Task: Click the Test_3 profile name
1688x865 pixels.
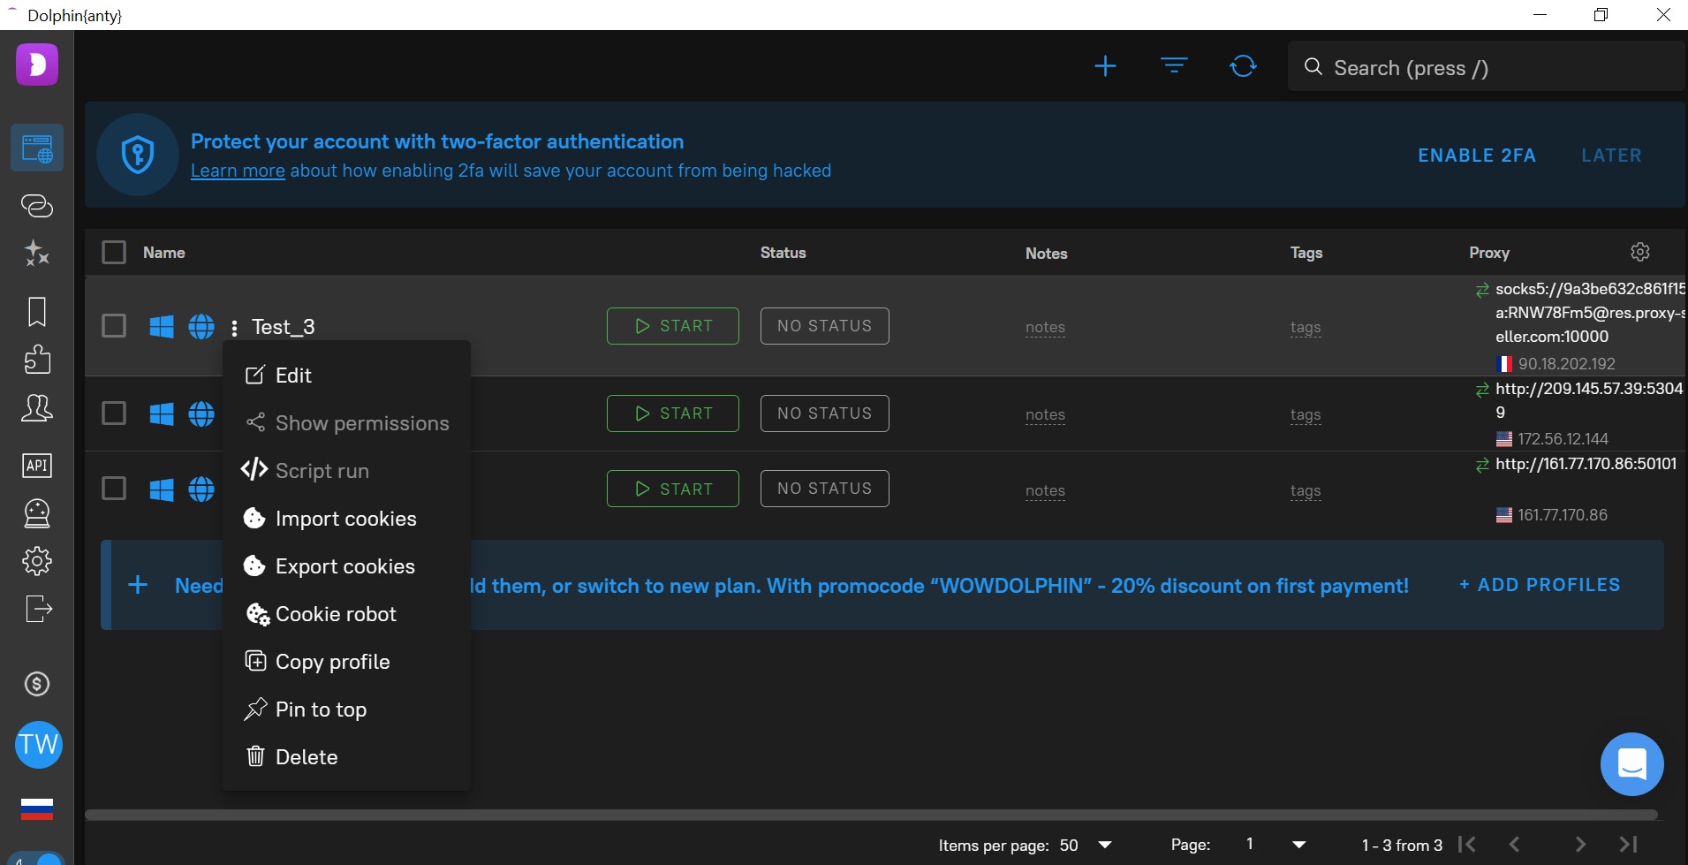Action: pyautogui.click(x=283, y=327)
